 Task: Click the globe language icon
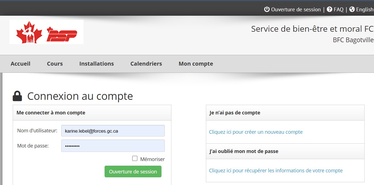(x=352, y=9)
